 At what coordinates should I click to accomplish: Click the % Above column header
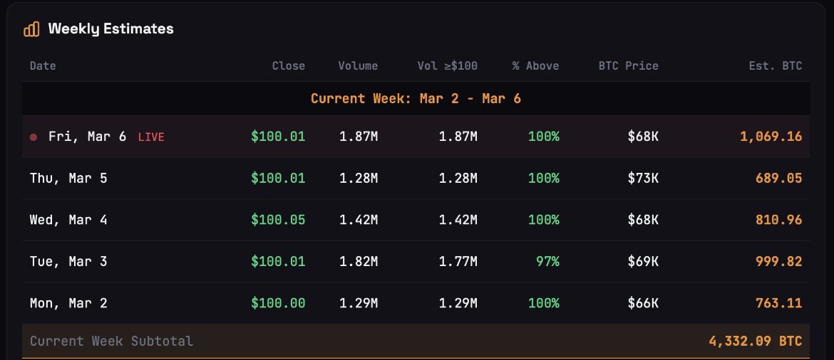pyautogui.click(x=535, y=66)
